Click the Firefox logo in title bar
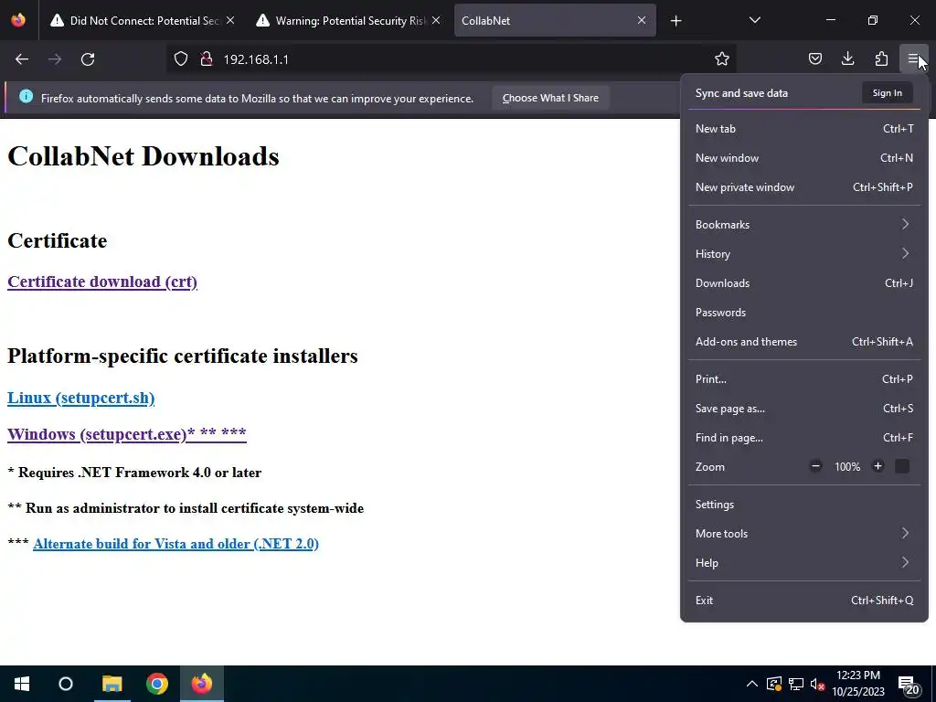The image size is (936, 702). point(18,20)
